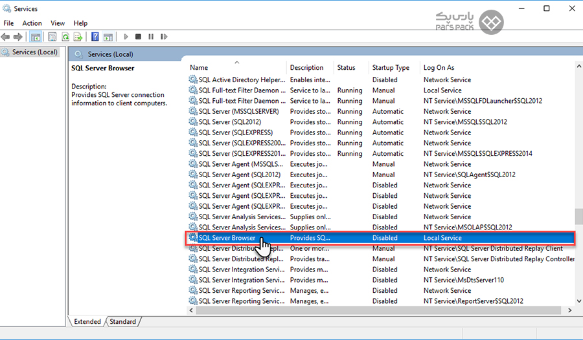Image resolution: width=583 pixels, height=340 pixels.
Task: Select the NT Service\MSOLAP$SQL2012 cell
Action: tap(468, 227)
